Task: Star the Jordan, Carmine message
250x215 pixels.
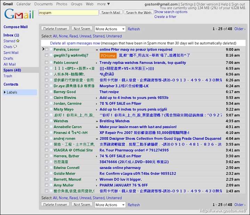Action: 51,103
